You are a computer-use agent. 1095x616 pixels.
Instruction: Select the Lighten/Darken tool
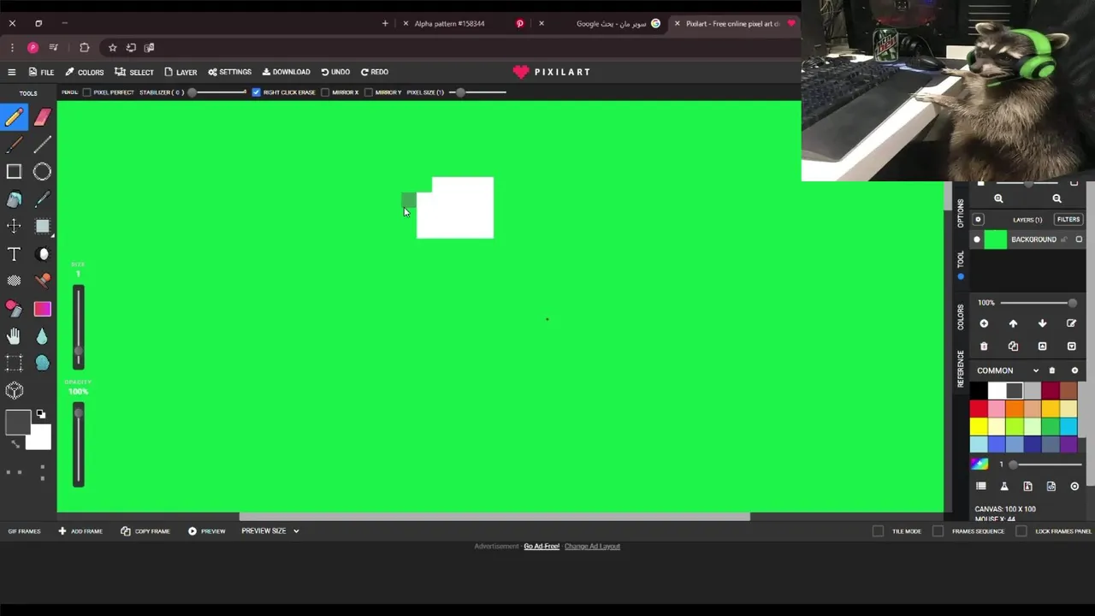coord(42,254)
